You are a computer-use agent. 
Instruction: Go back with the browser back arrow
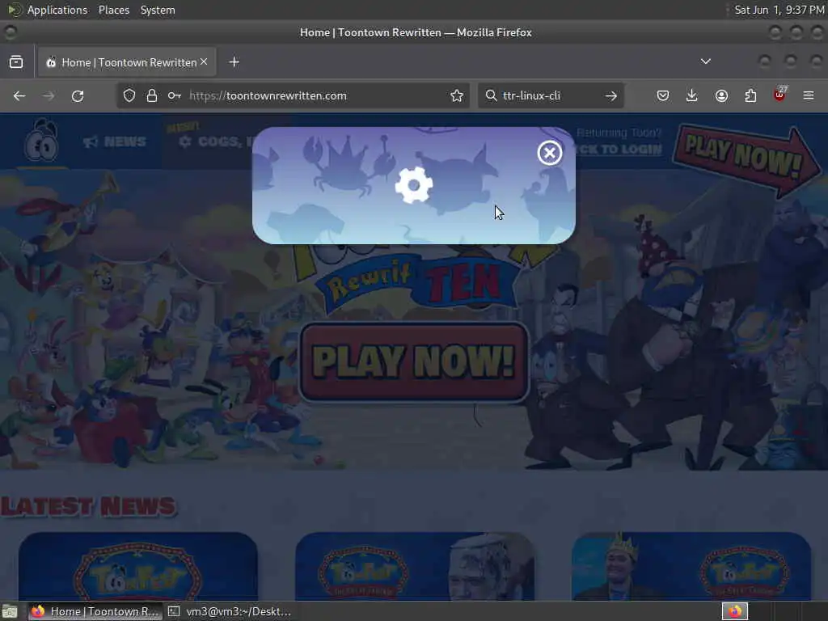click(x=19, y=95)
